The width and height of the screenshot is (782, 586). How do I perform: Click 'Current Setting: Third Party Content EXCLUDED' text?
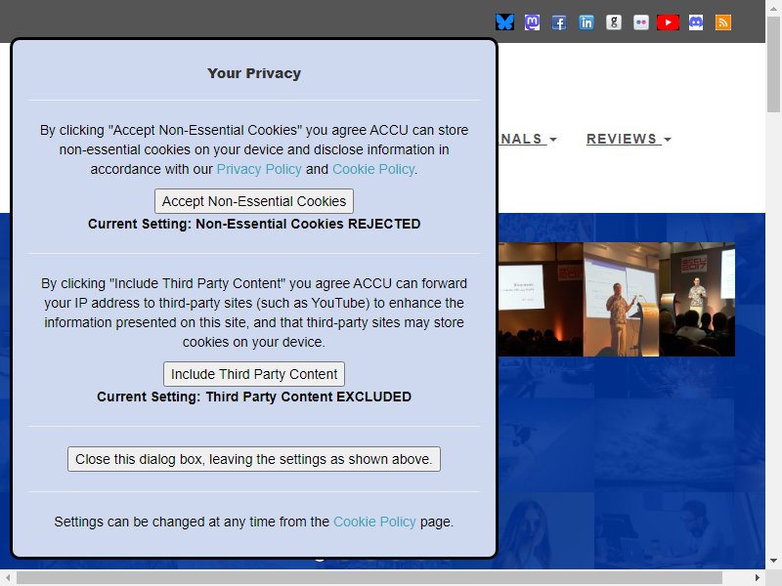pos(254,398)
